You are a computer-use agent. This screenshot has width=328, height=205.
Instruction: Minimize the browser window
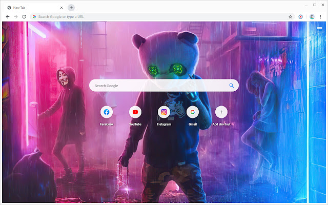pos(306,5)
